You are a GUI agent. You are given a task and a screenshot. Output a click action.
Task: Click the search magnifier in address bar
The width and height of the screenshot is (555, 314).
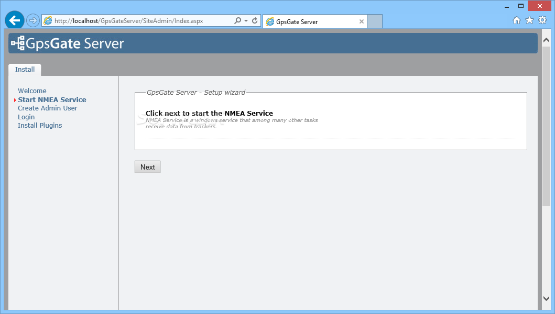point(238,20)
